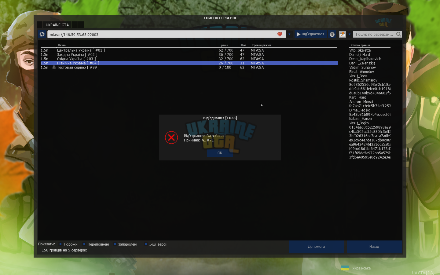This screenshot has height=275, width=440.
Task: Click the Від'єднання [CD33] dialog title
Action: (220, 118)
